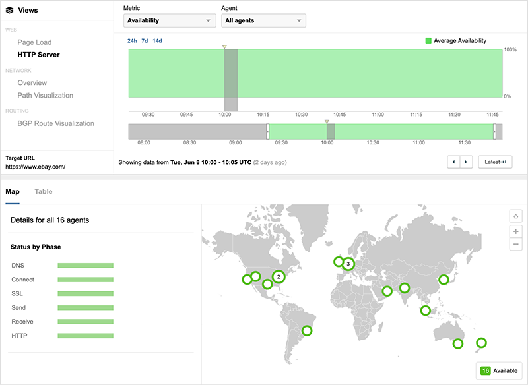The width and height of the screenshot is (528, 385).
Task: Step to next time interval arrow
Action: (x=467, y=162)
